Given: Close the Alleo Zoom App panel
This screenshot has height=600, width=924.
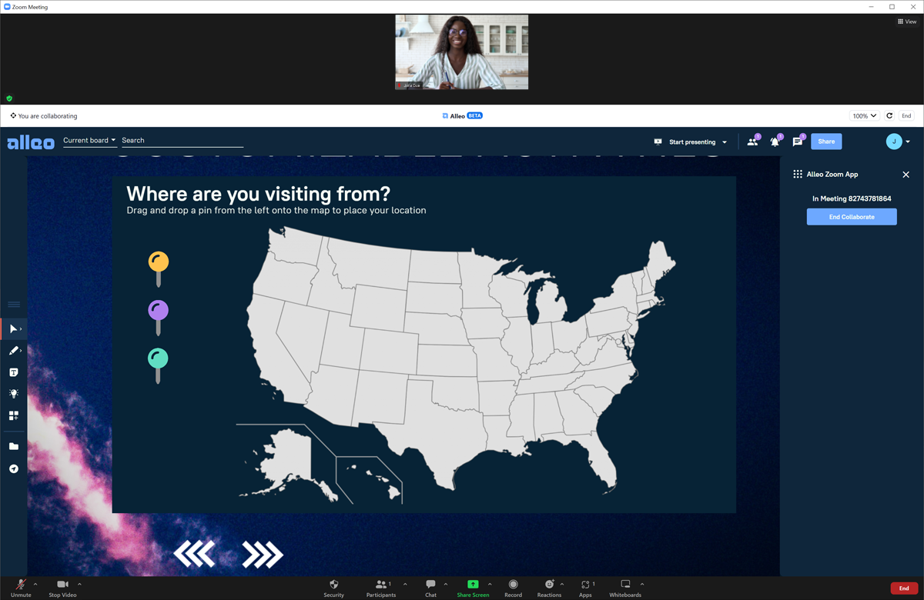Looking at the screenshot, I should [906, 175].
